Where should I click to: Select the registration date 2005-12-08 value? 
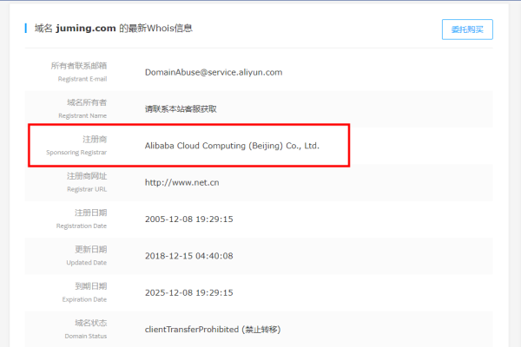coord(188,219)
